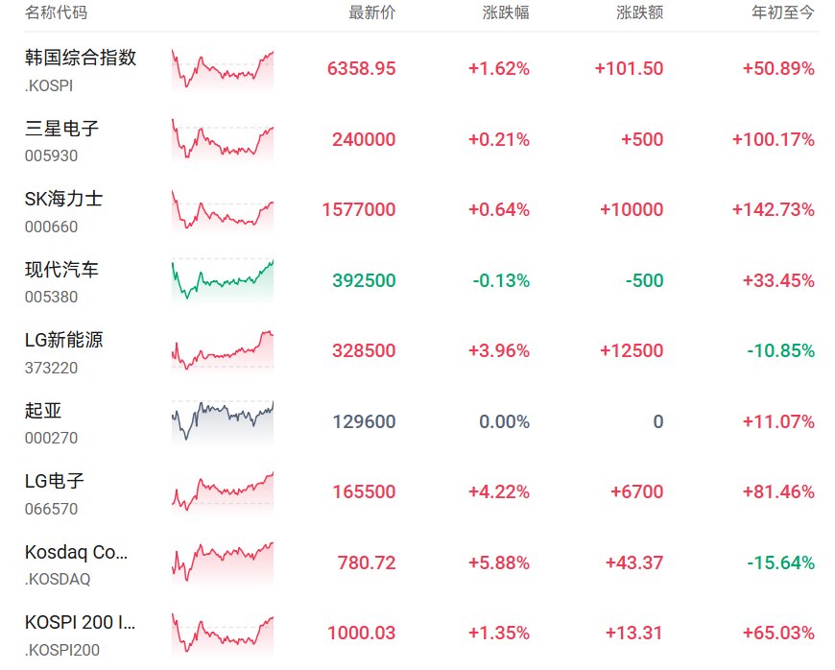The width and height of the screenshot is (835, 670).
Task: Select the KOSPI 200 index name
Action: [x=80, y=622]
